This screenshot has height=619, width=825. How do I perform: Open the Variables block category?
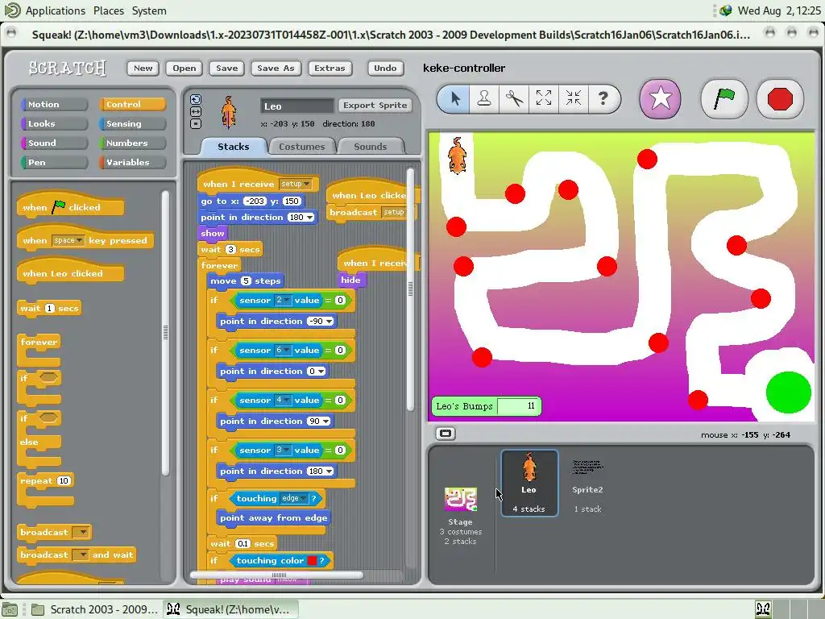[x=132, y=162]
